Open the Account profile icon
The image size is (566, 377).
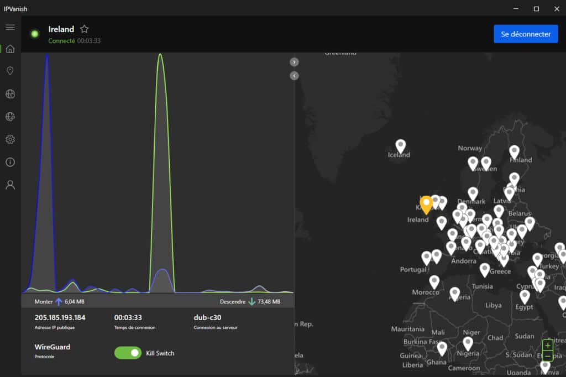10,185
